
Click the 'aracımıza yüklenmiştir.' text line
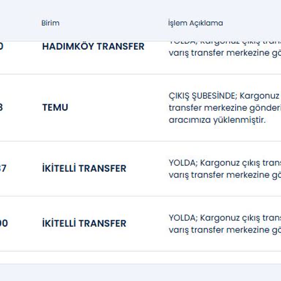click(217, 120)
